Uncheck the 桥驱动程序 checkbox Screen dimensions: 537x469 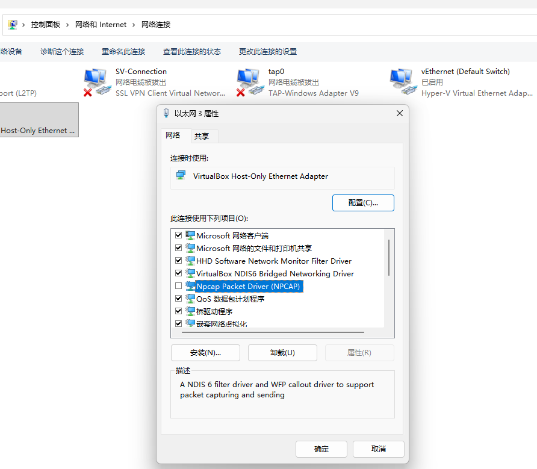click(x=178, y=311)
